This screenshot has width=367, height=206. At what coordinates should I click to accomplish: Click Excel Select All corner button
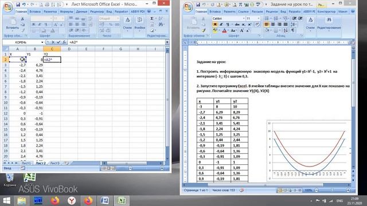(5, 49)
